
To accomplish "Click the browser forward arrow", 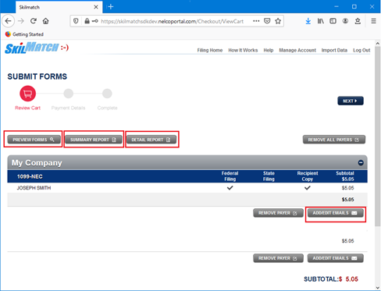I will coord(21,21).
